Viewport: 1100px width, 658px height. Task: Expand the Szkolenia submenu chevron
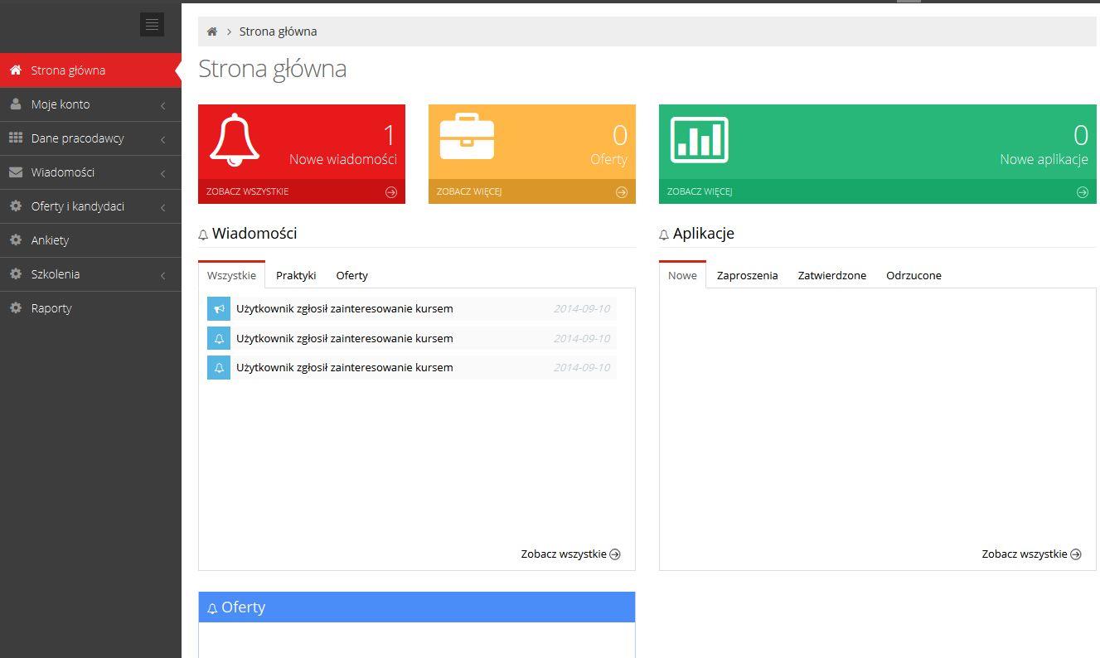click(163, 276)
